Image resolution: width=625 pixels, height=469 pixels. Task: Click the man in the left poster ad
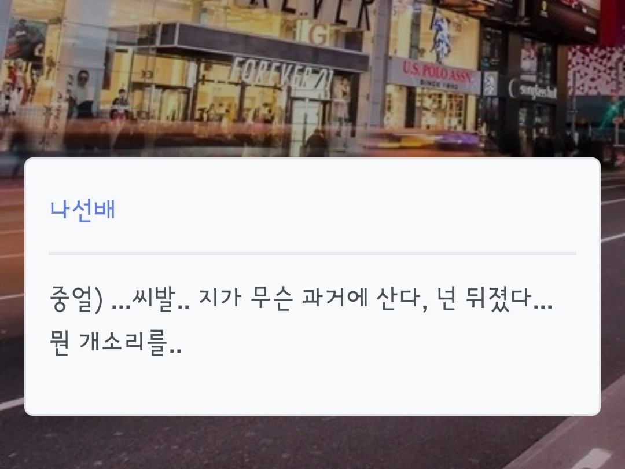point(82,94)
